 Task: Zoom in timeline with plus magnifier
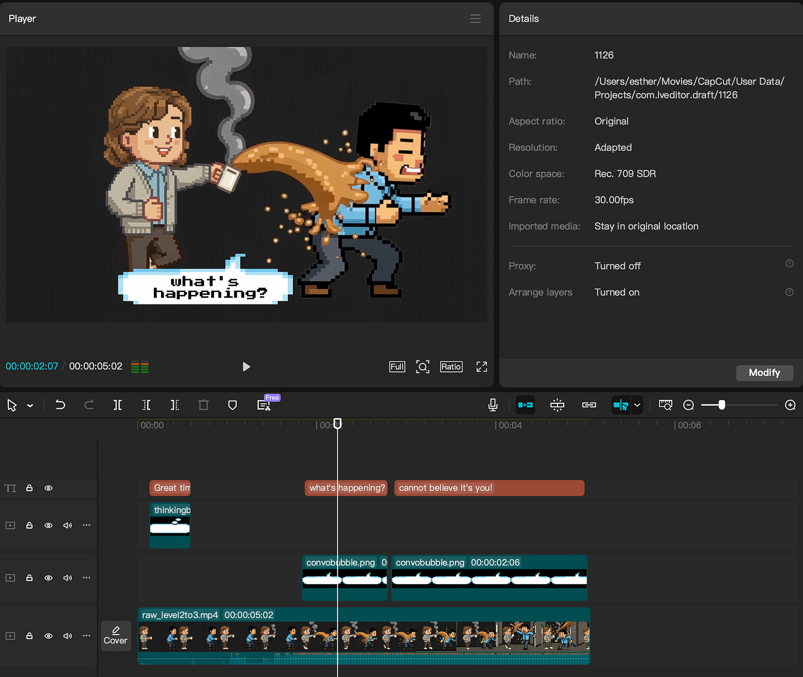pos(790,405)
